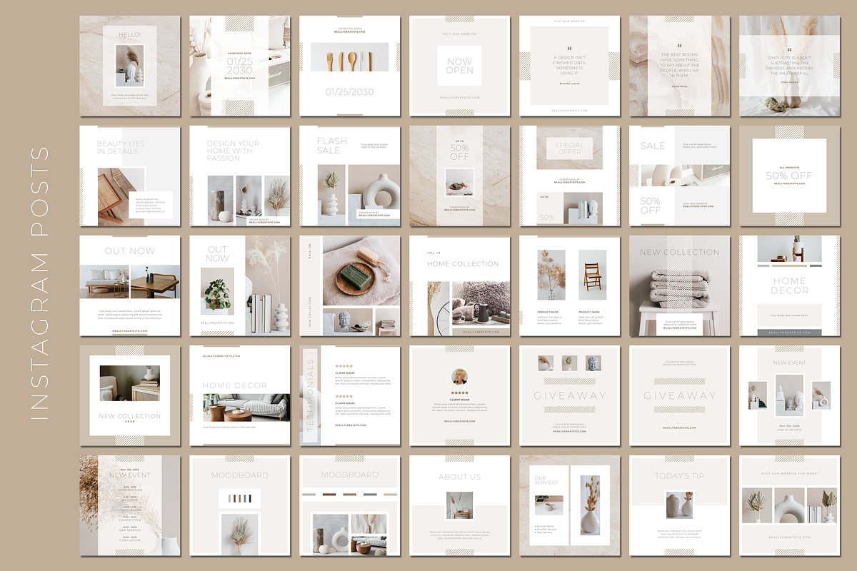Open the Launching Soon template with vase photo
Image resolution: width=857 pixels, height=571 pixels.
(240, 66)
